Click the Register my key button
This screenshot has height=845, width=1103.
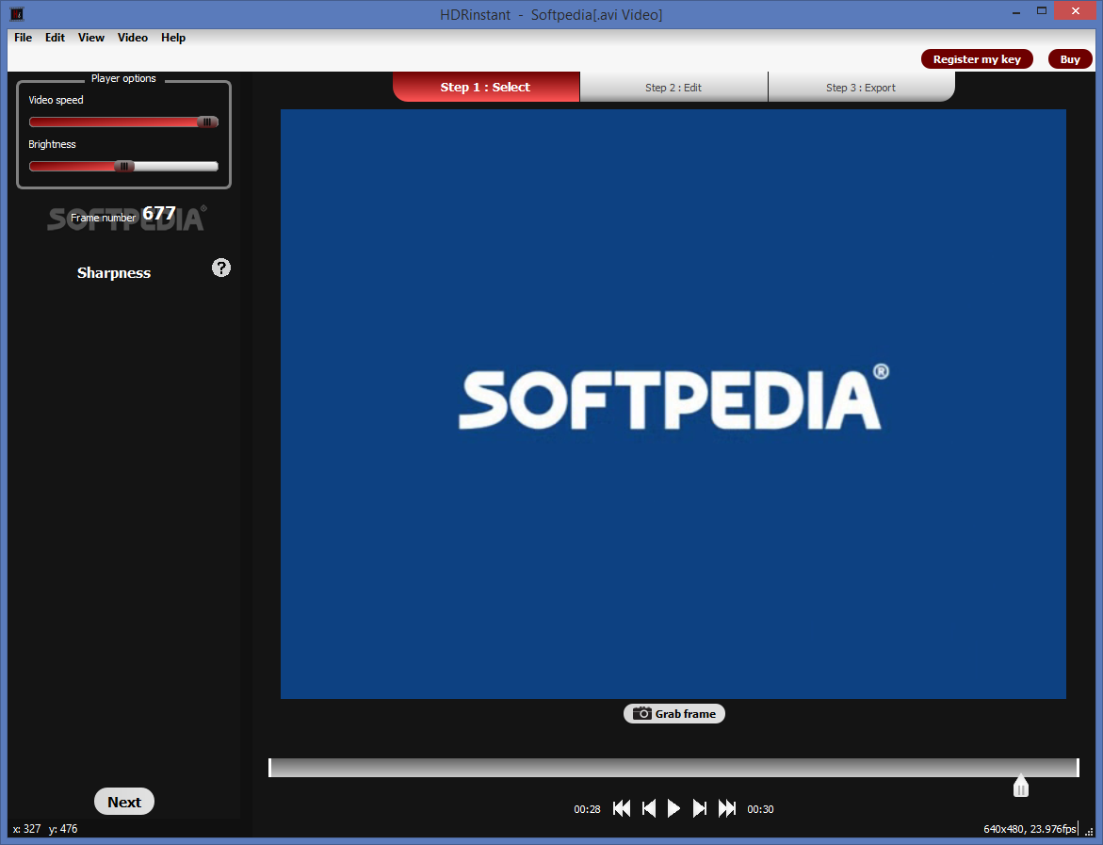[977, 59]
